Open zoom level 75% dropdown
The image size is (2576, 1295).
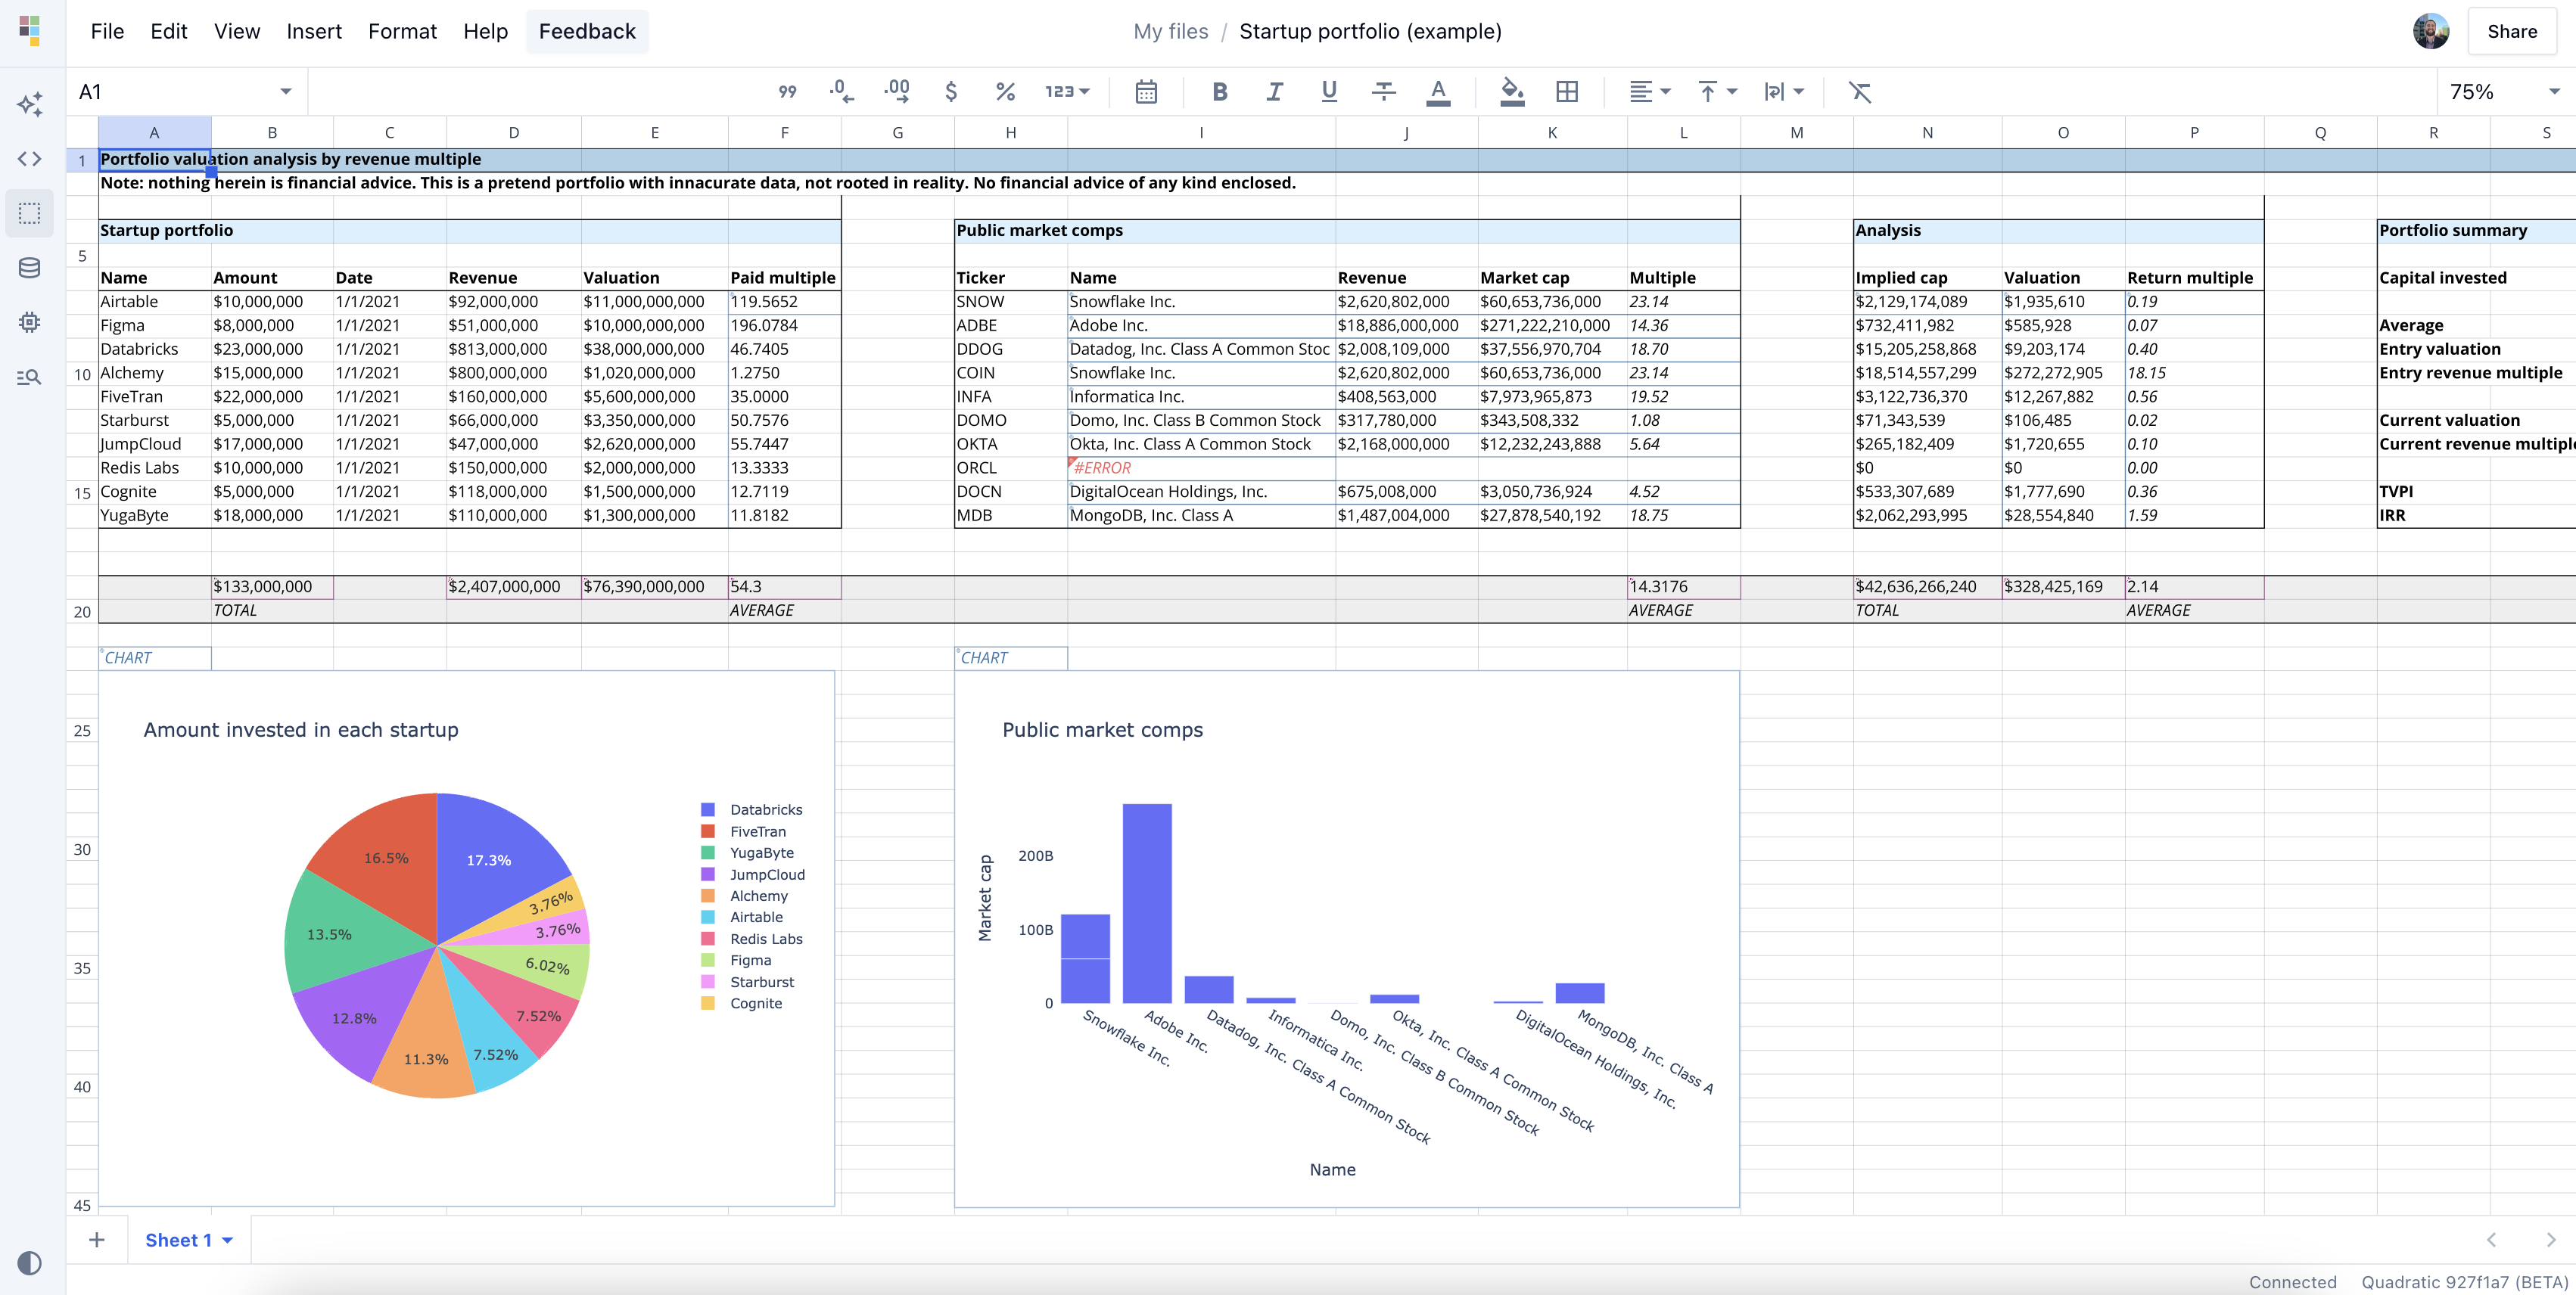(2505, 92)
